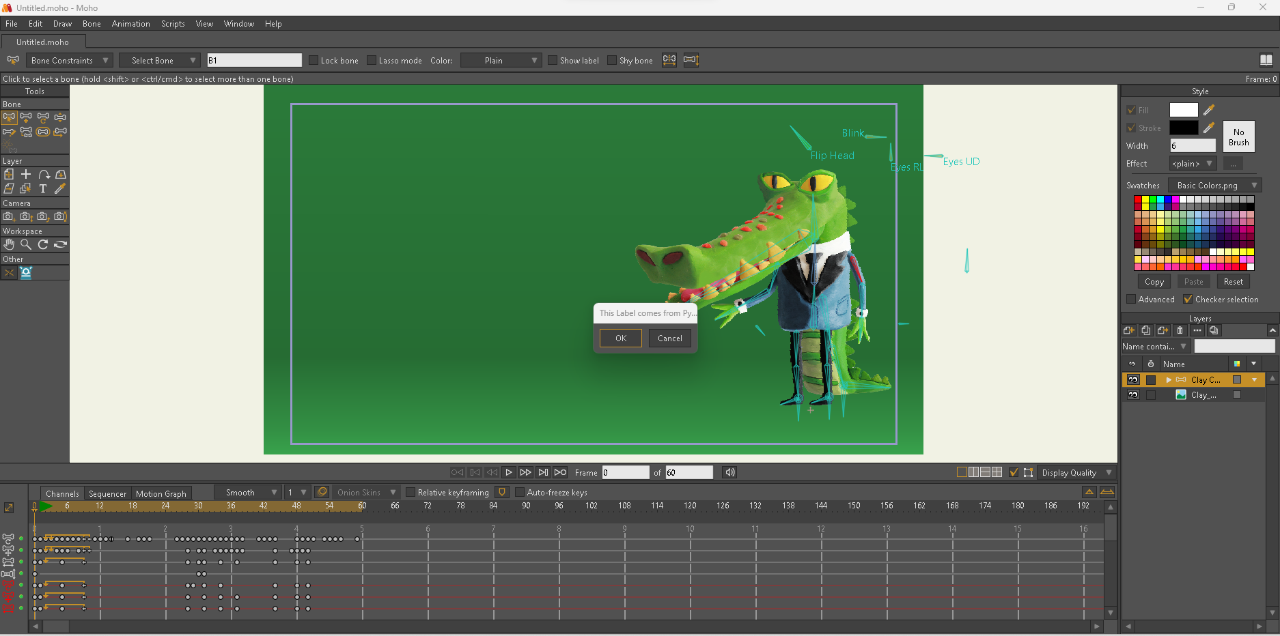Choose the Eyedropper tool in Layer tools

click(60, 188)
